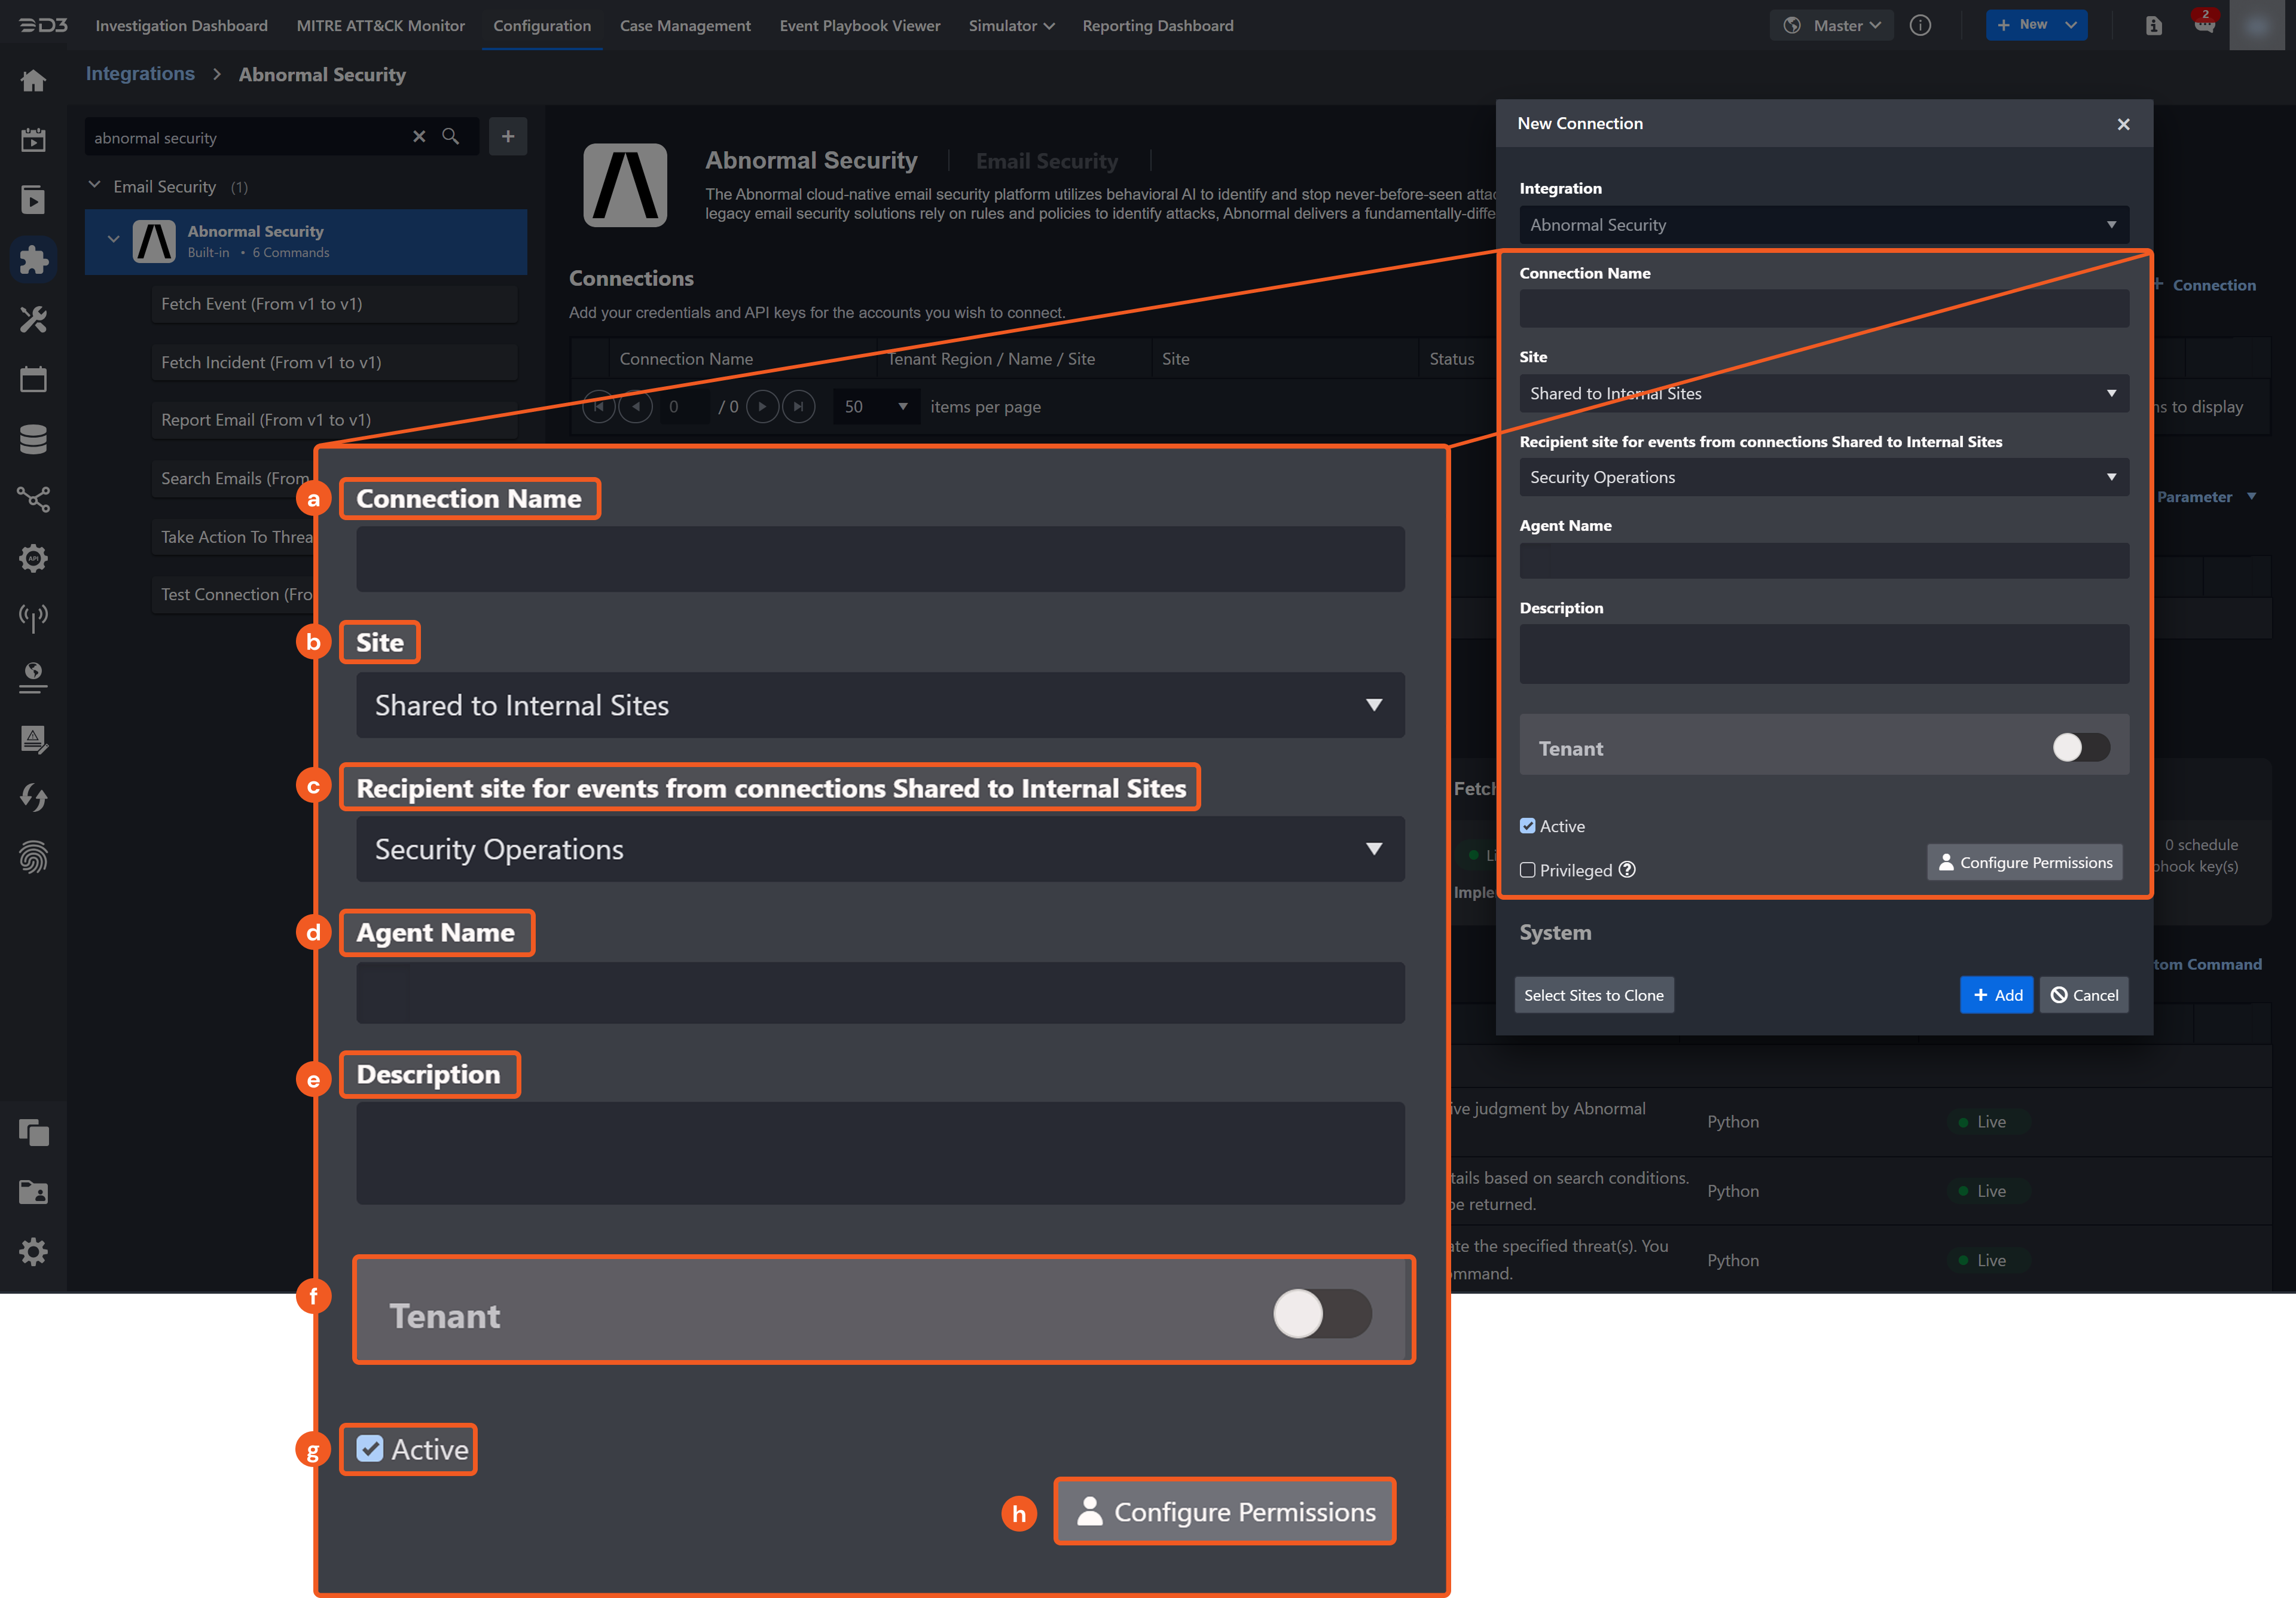Click the plus button next to integration search

click(508, 137)
